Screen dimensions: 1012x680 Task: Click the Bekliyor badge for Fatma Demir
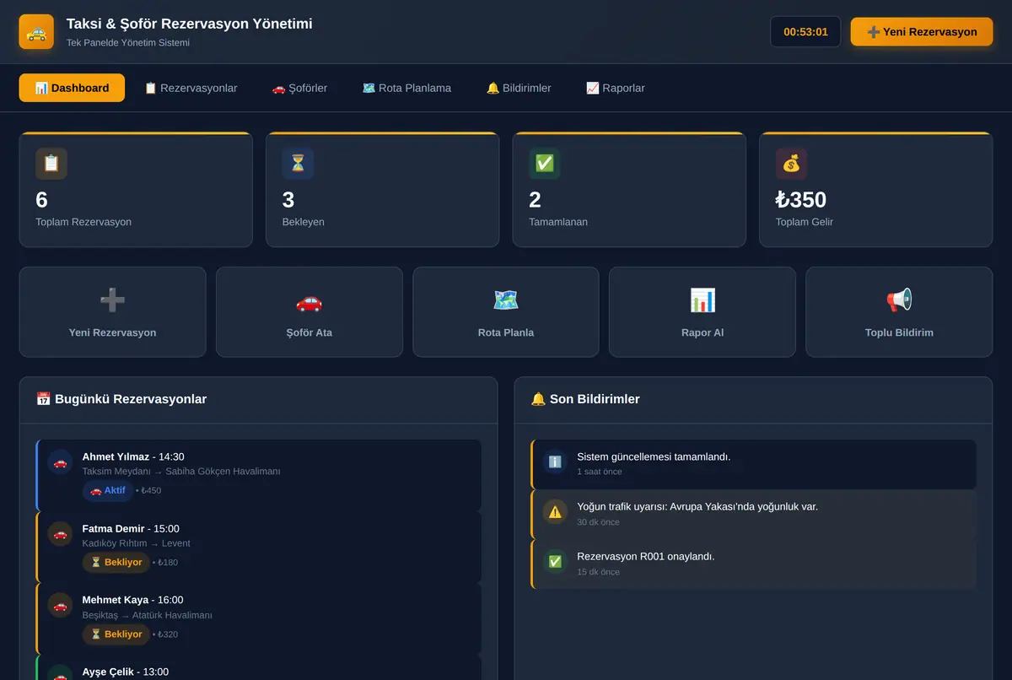tap(116, 563)
